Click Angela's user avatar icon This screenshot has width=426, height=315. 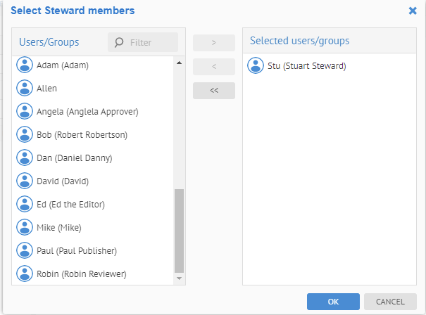point(25,111)
